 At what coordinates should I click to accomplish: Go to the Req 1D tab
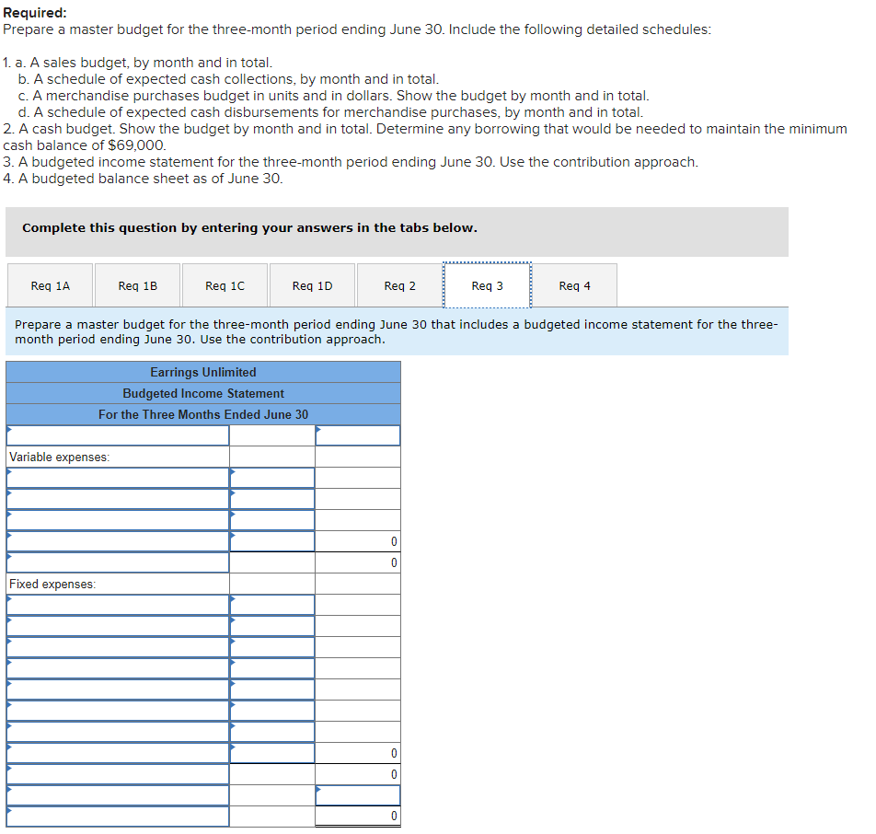click(x=312, y=285)
